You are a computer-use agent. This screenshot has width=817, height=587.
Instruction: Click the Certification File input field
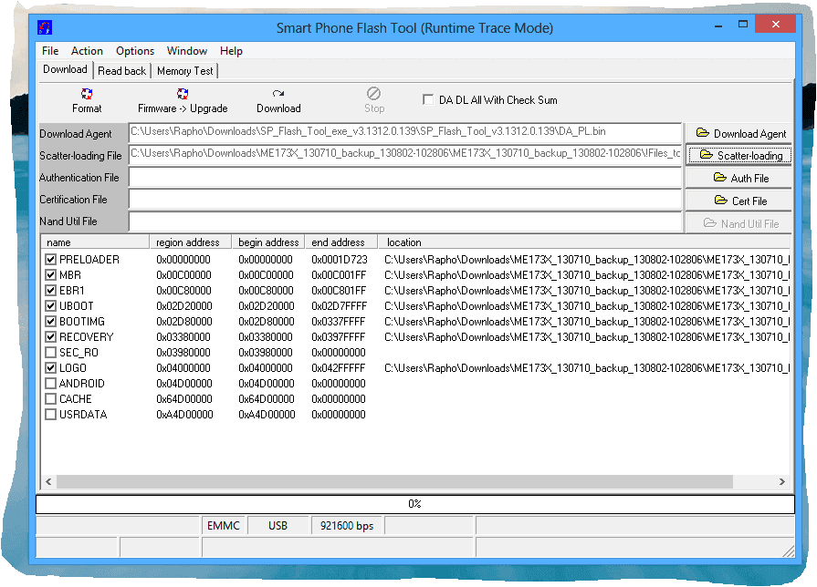click(x=405, y=200)
